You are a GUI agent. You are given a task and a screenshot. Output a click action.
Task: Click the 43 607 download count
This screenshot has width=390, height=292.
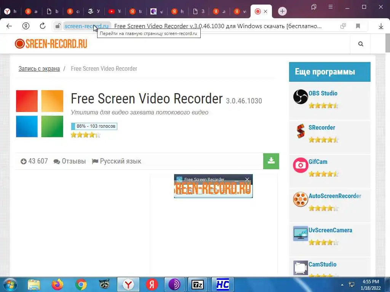[x=34, y=161]
